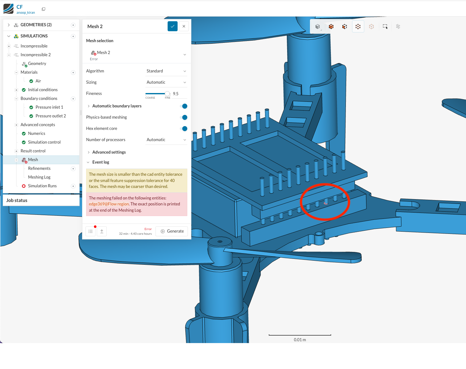Select the transparent surface display icon
The image size is (466, 369).
coord(371,26)
